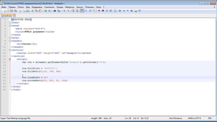This screenshot has width=217, height=122.
Task: Click the ctx.fillStyle code line
Action: coord(40,68)
